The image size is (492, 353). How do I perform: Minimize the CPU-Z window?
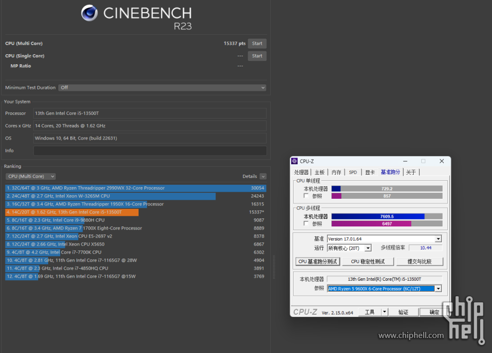click(405, 161)
